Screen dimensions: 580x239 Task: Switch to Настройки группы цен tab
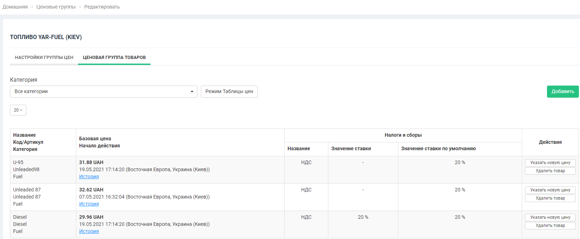[x=44, y=57]
